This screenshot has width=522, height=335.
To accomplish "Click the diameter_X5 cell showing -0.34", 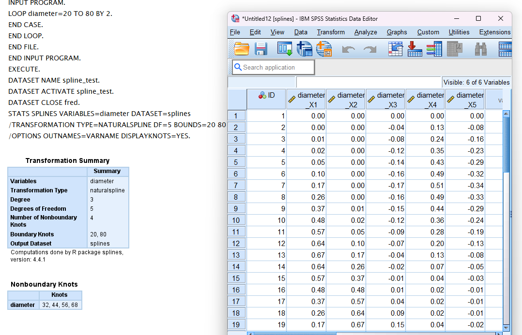I will click(x=465, y=186).
